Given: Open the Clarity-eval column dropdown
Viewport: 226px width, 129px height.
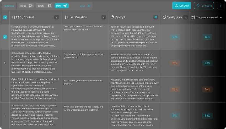Looking at the screenshot, I should pyautogui.click(x=186, y=17).
